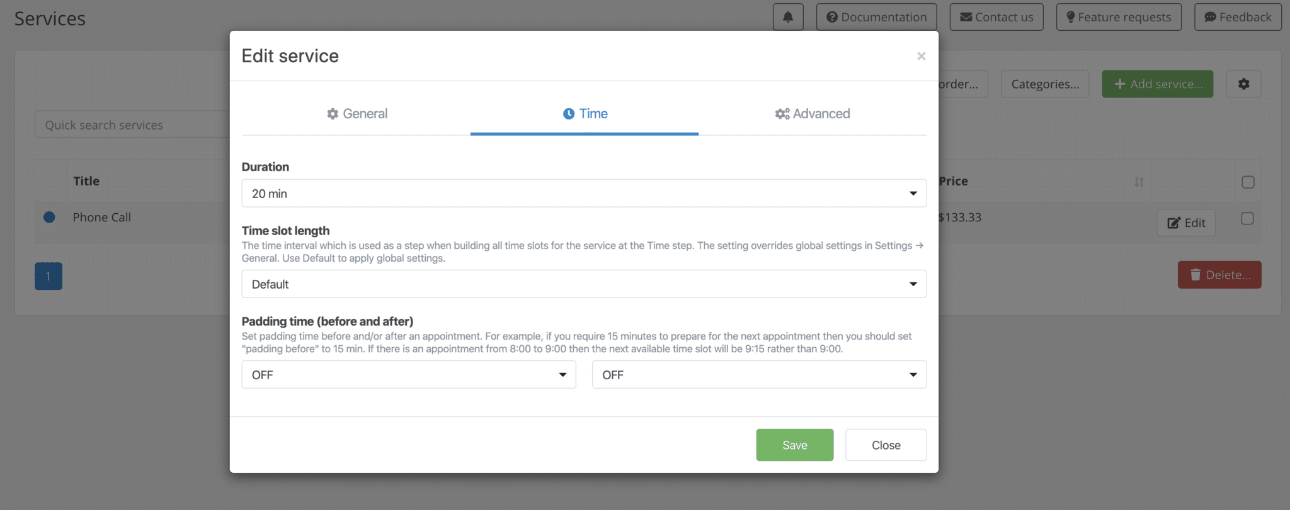Toggle the select-all checkbox in table header
The image size is (1290, 510).
[1248, 182]
